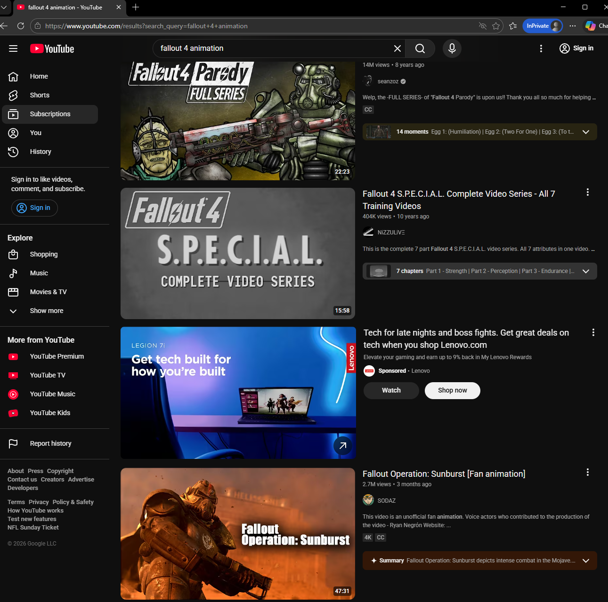This screenshot has width=608, height=602.
Task: Open the InPrivate profile button
Action: tap(543, 26)
